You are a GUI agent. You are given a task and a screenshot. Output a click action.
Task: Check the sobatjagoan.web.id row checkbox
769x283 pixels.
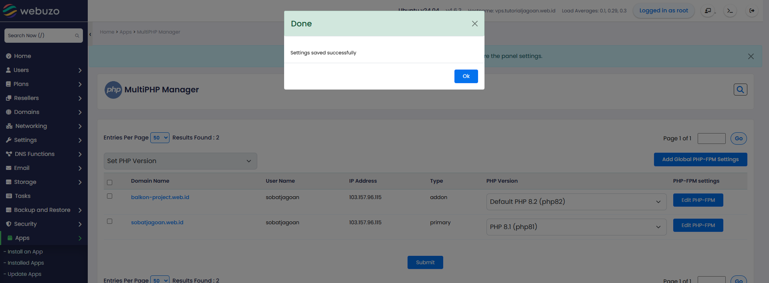click(109, 221)
